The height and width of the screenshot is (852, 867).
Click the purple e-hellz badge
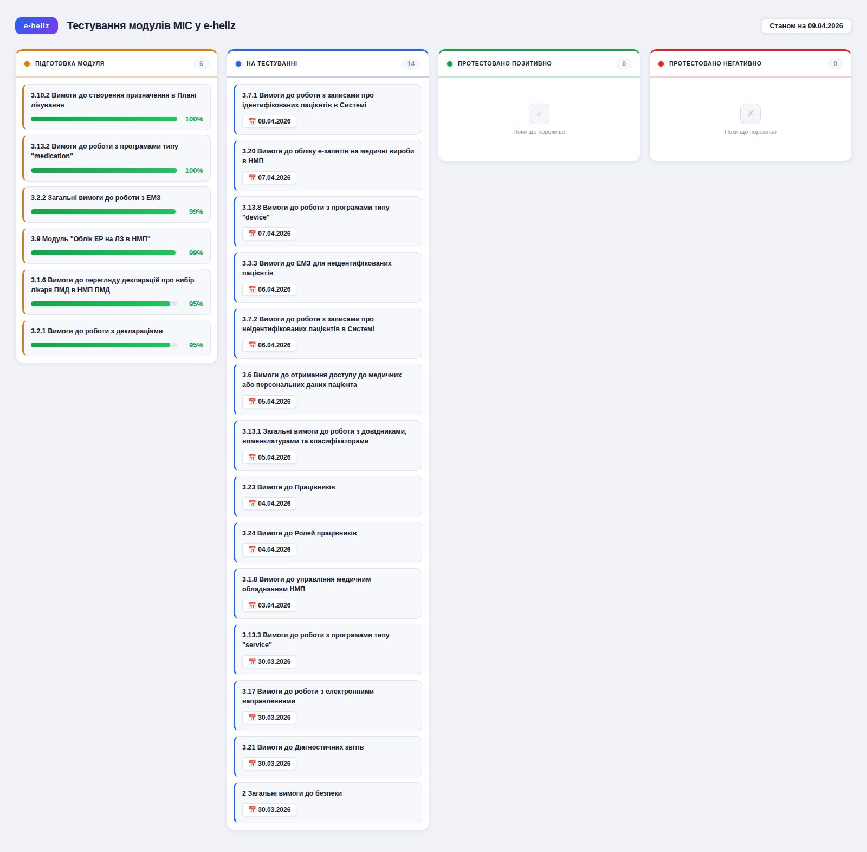tap(36, 25)
